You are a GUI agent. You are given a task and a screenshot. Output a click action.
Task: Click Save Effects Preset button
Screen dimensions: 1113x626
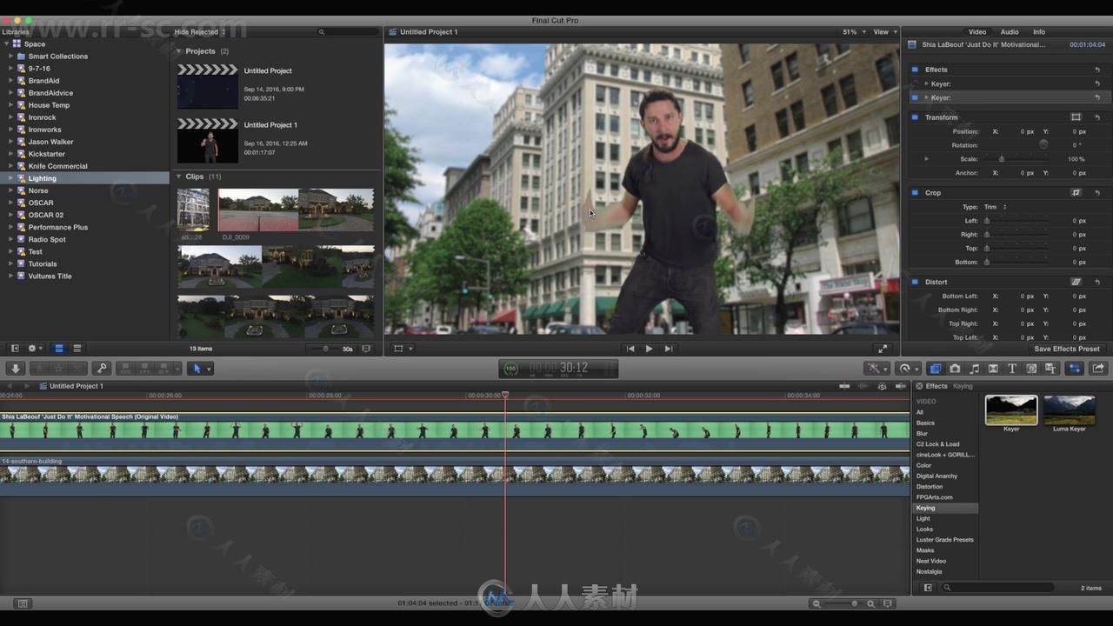click(x=1067, y=349)
